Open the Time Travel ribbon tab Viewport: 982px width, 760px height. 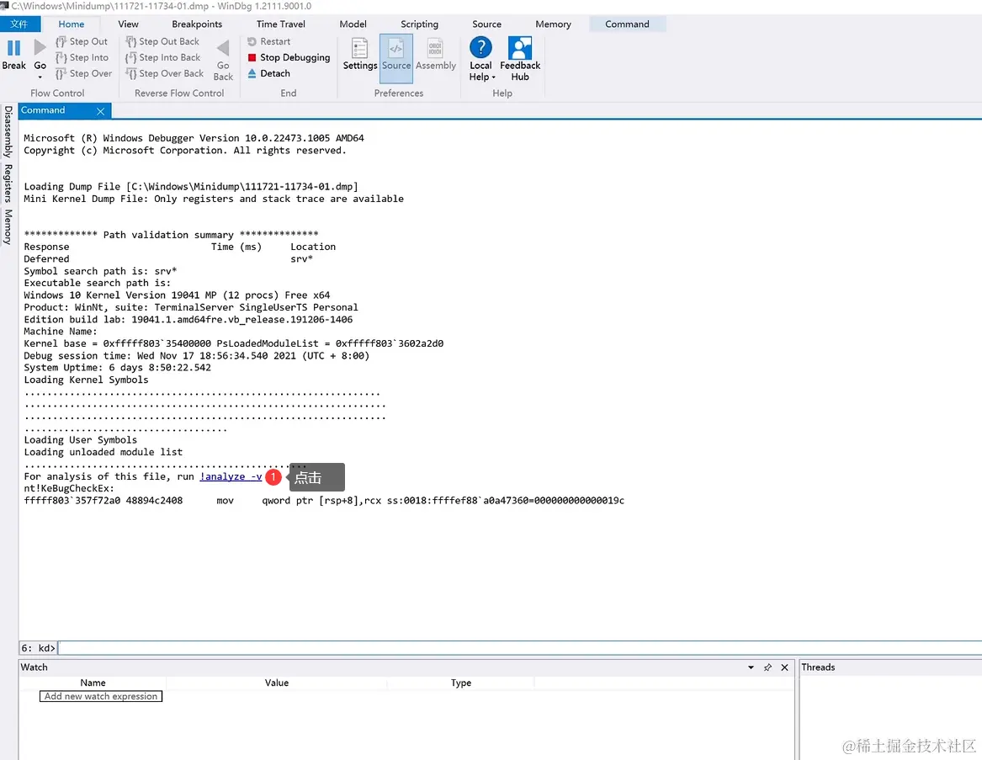click(280, 24)
